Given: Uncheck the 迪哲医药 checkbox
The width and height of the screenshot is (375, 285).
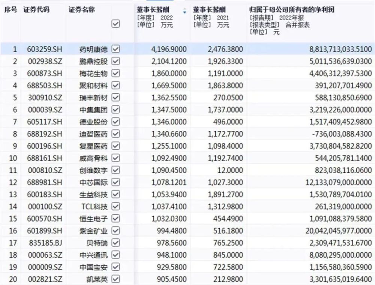Looking at the screenshot, I should point(115,134).
